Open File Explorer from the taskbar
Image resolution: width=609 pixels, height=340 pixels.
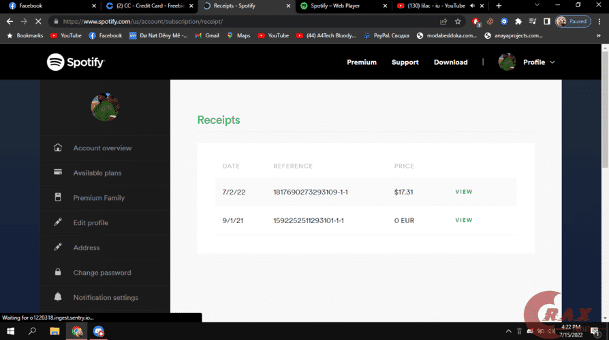coord(54,331)
